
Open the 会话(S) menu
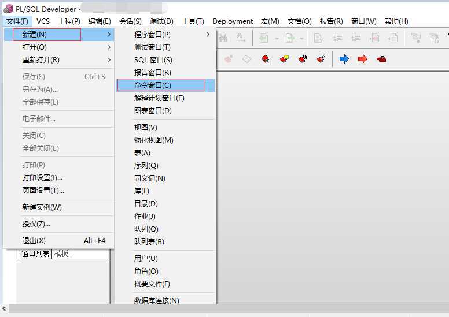tap(130, 21)
